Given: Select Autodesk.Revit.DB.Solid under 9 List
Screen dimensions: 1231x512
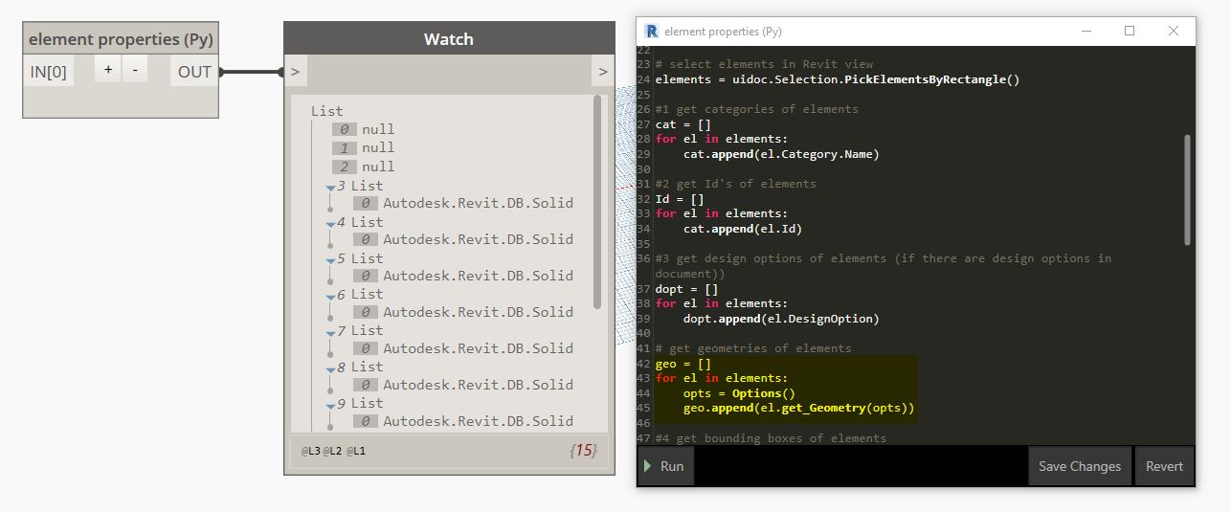Looking at the screenshot, I should pyautogui.click(x=478, y=421).
